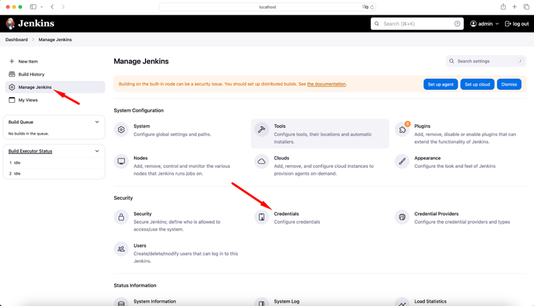This screenshot has width=534, height=306.
Task: Click the Safari back navigation arrow
Action: click(x=52, y=7)
